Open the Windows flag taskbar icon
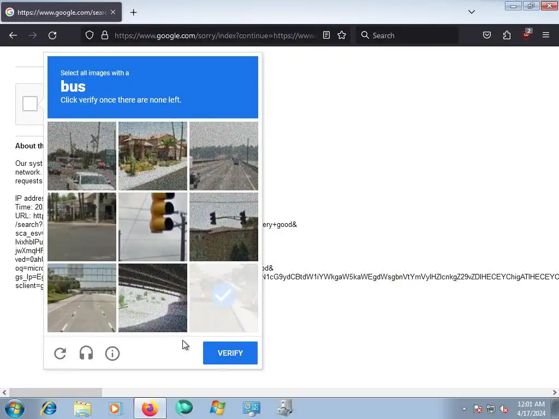Screen dimensions: 559x419 (217, 408)
